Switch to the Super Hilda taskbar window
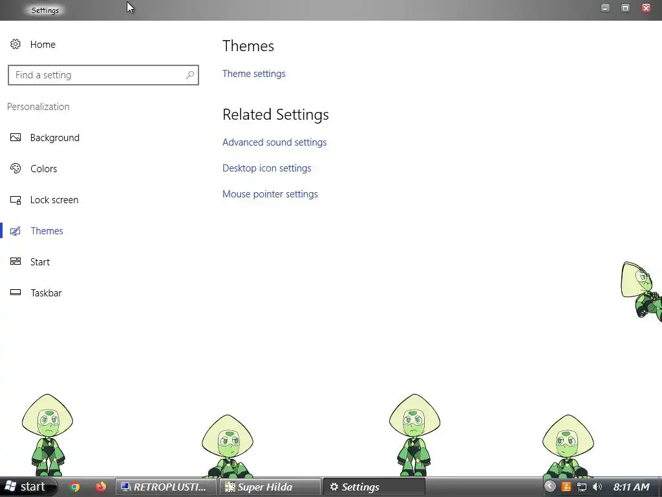Screen dimensions: 662x497 270,487
